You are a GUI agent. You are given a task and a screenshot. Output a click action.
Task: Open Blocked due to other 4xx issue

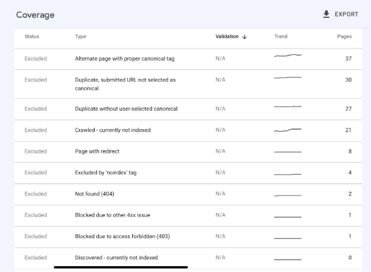(188, 216)
